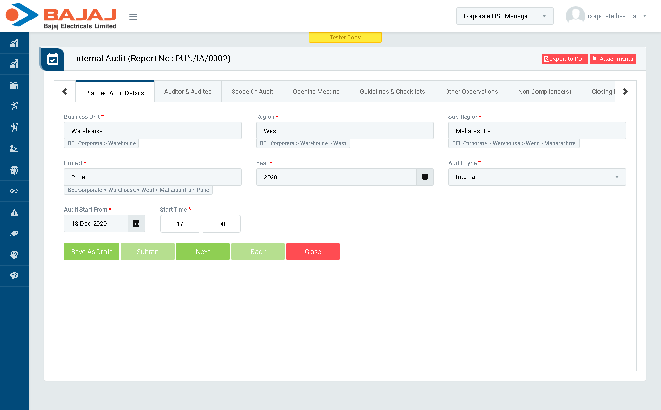661x410 pixels.
Task: Click the eyeglasses sidebar icon
Action: pyautogui.click(x=14, y=191)
